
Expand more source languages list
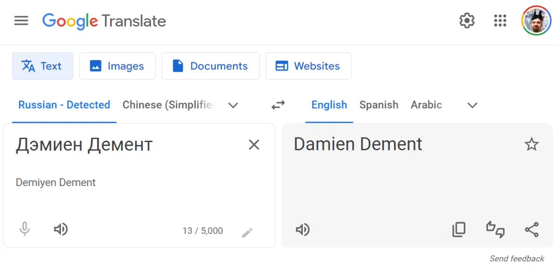[x=233, y=105]
